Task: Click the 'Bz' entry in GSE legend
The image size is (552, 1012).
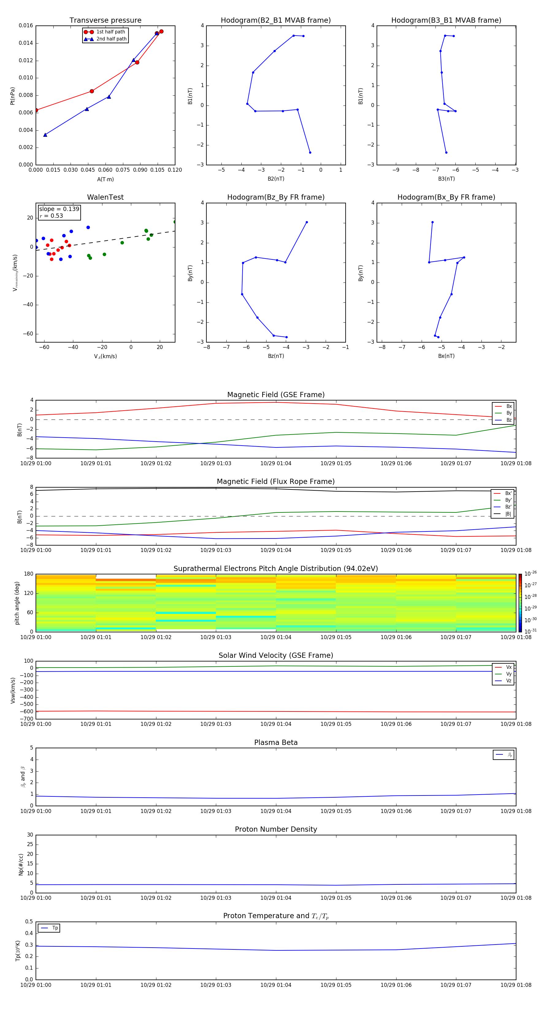Action: [x=503, y=420]
